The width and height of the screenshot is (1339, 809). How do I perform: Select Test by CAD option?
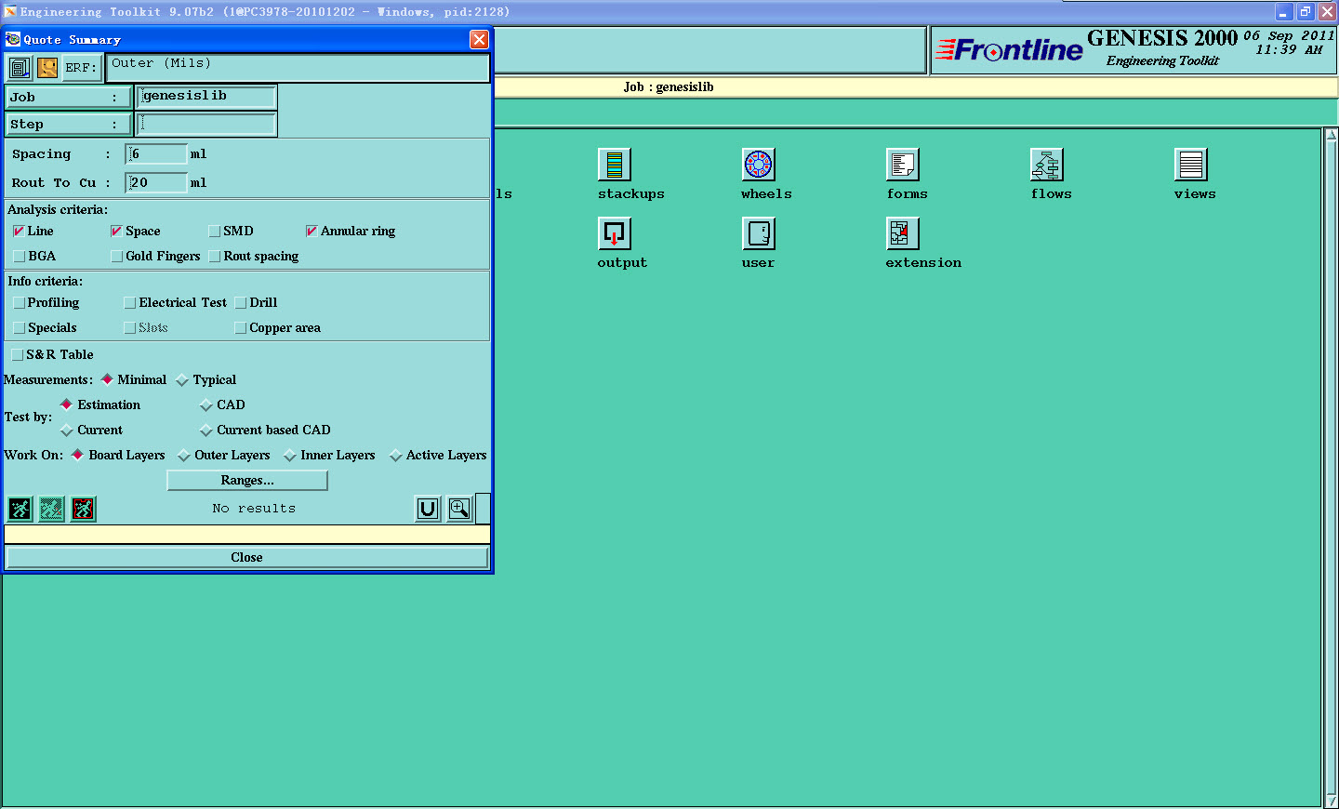[x=206, y=405]
